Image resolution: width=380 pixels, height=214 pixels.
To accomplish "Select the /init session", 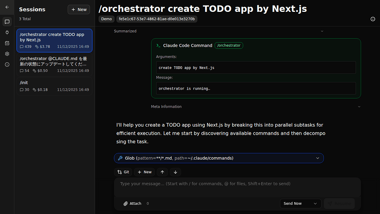I will tap(54, 86).
